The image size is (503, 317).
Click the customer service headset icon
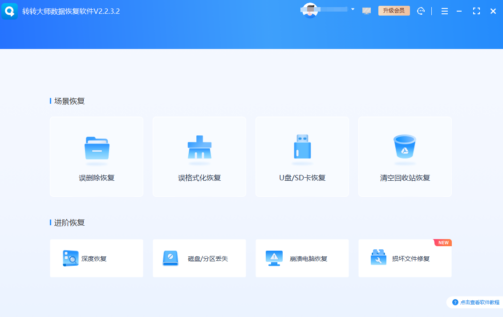pyautogui.click(x=421, y=10)
